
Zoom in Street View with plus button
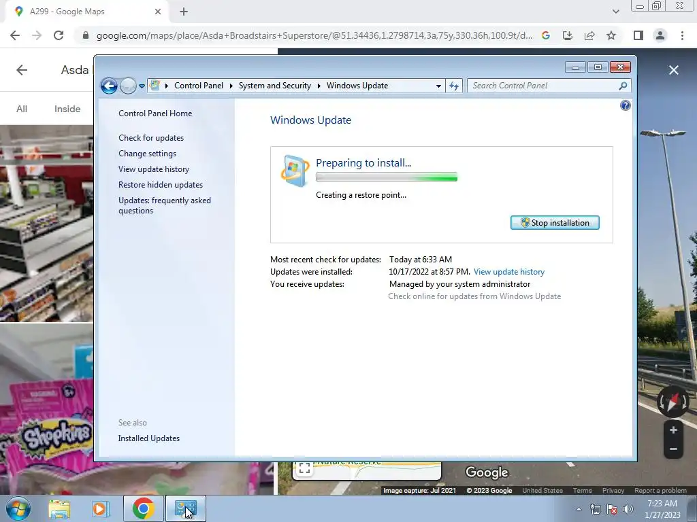click(x=673, y=430)
